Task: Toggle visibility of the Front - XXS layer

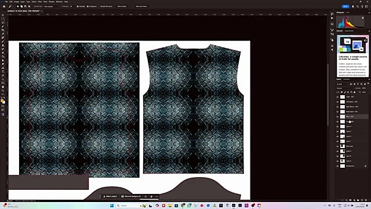Action: (x=337, y=121)
